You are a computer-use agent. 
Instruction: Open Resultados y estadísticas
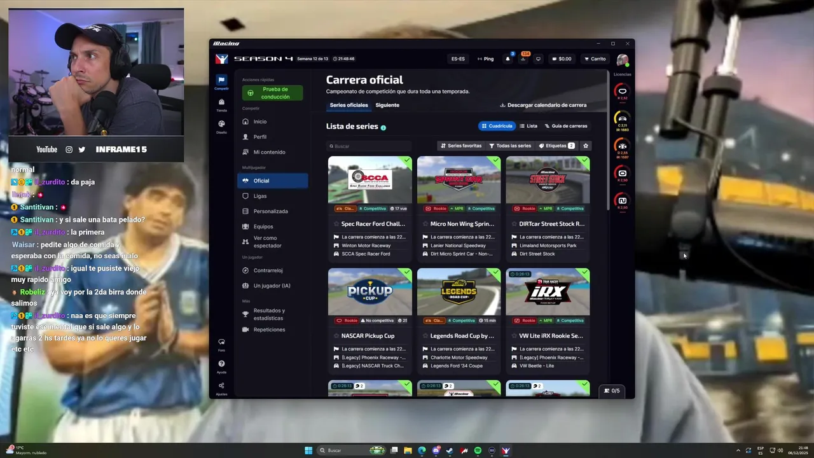(x=273, y=314)
